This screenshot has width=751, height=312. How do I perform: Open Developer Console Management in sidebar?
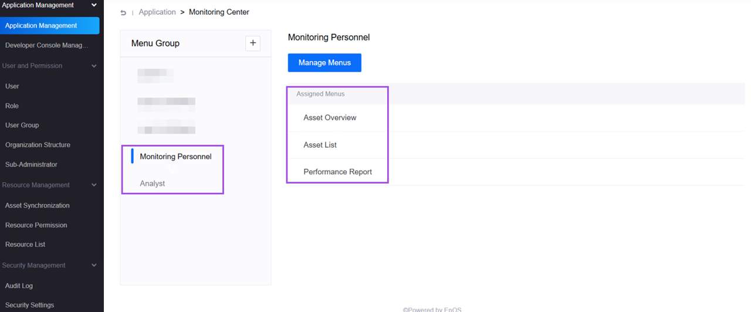46,45
